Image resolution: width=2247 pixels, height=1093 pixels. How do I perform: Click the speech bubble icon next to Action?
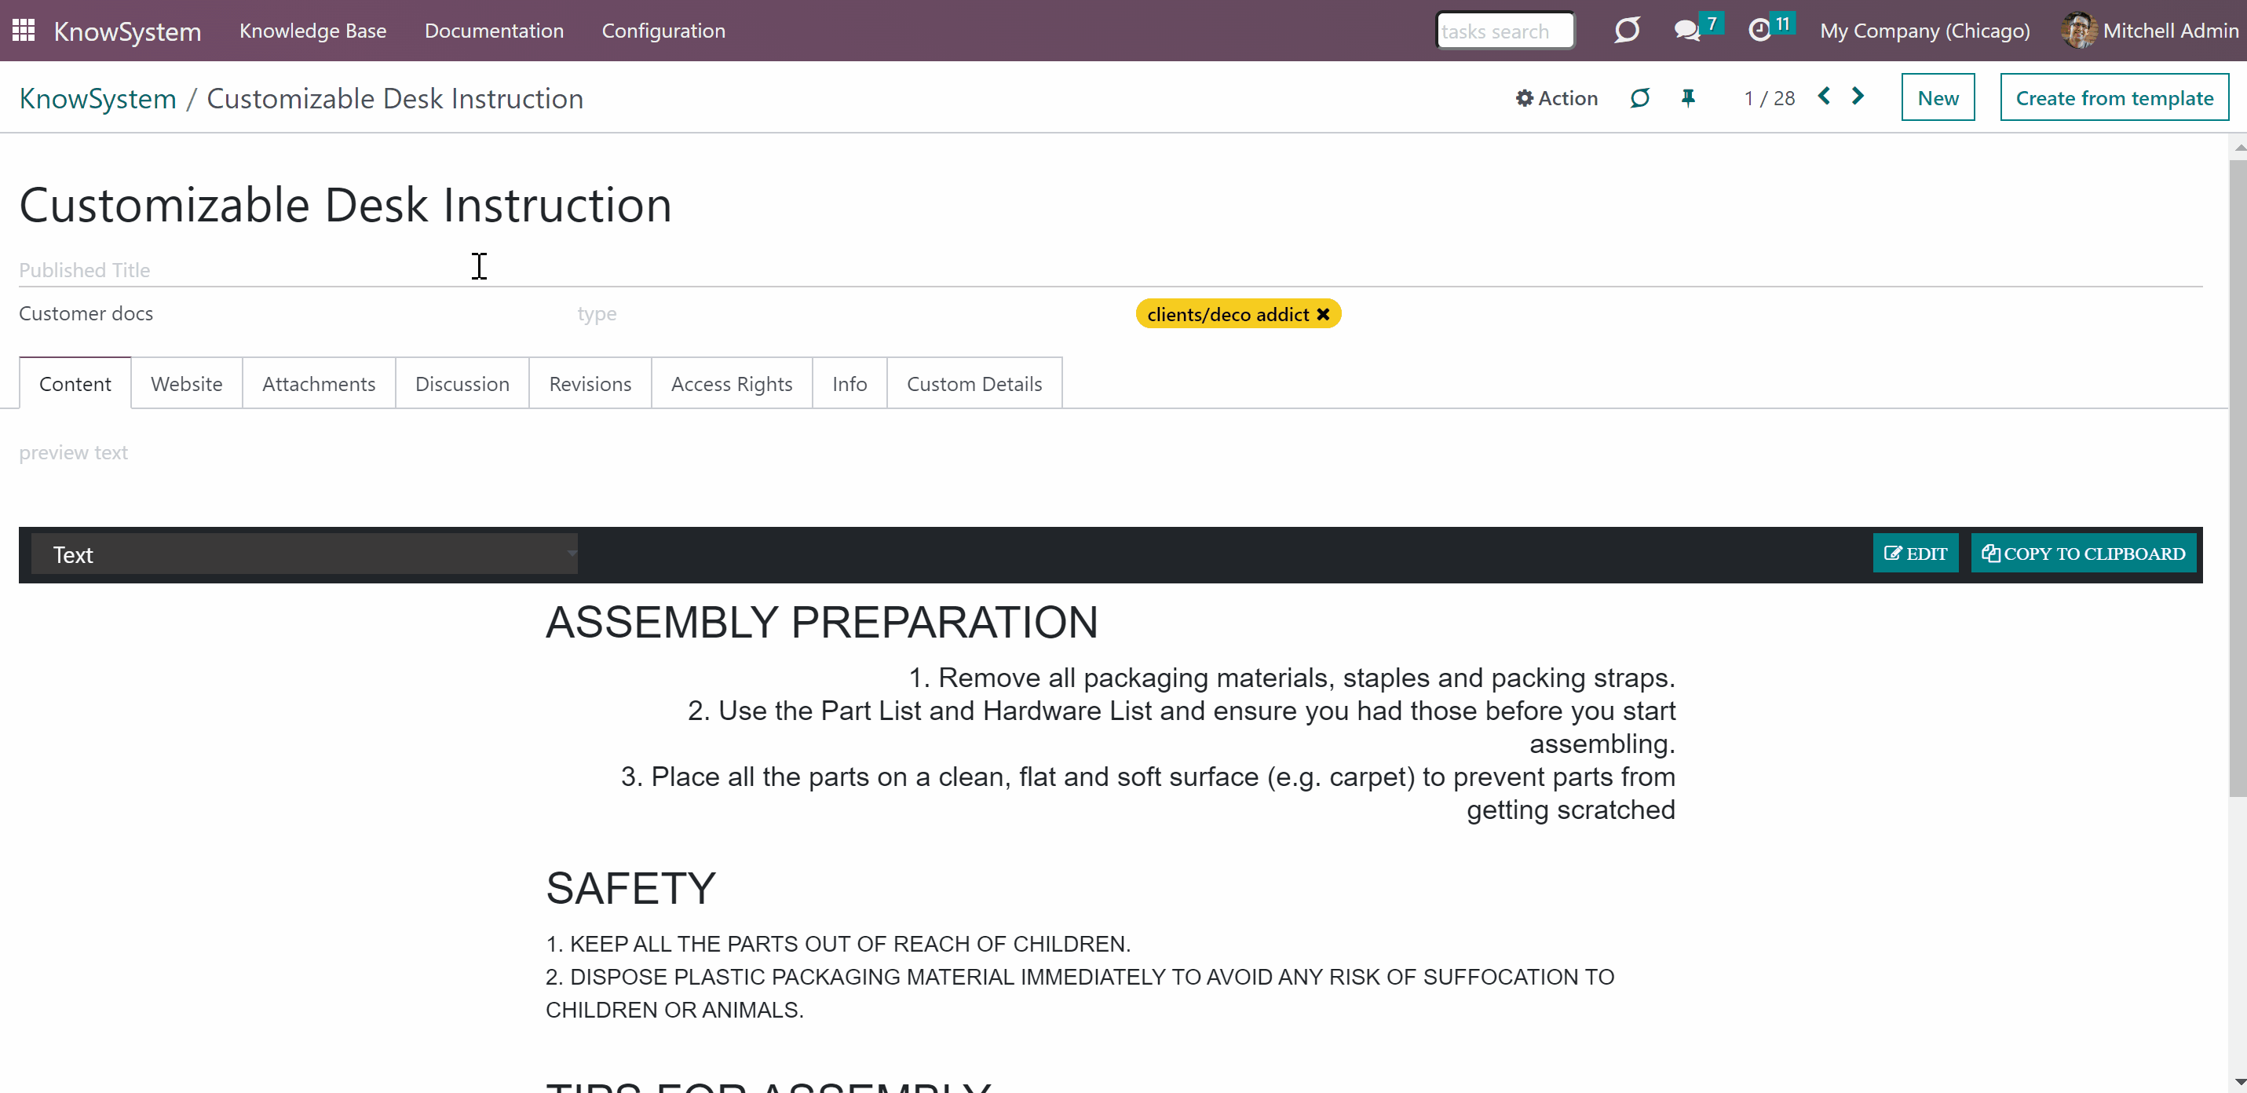coord(1639,97)
